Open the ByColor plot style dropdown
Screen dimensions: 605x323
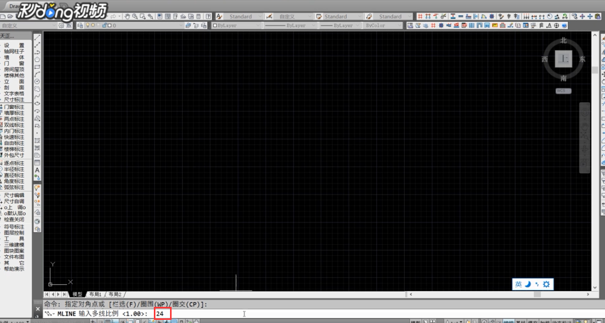coord(383,26)
